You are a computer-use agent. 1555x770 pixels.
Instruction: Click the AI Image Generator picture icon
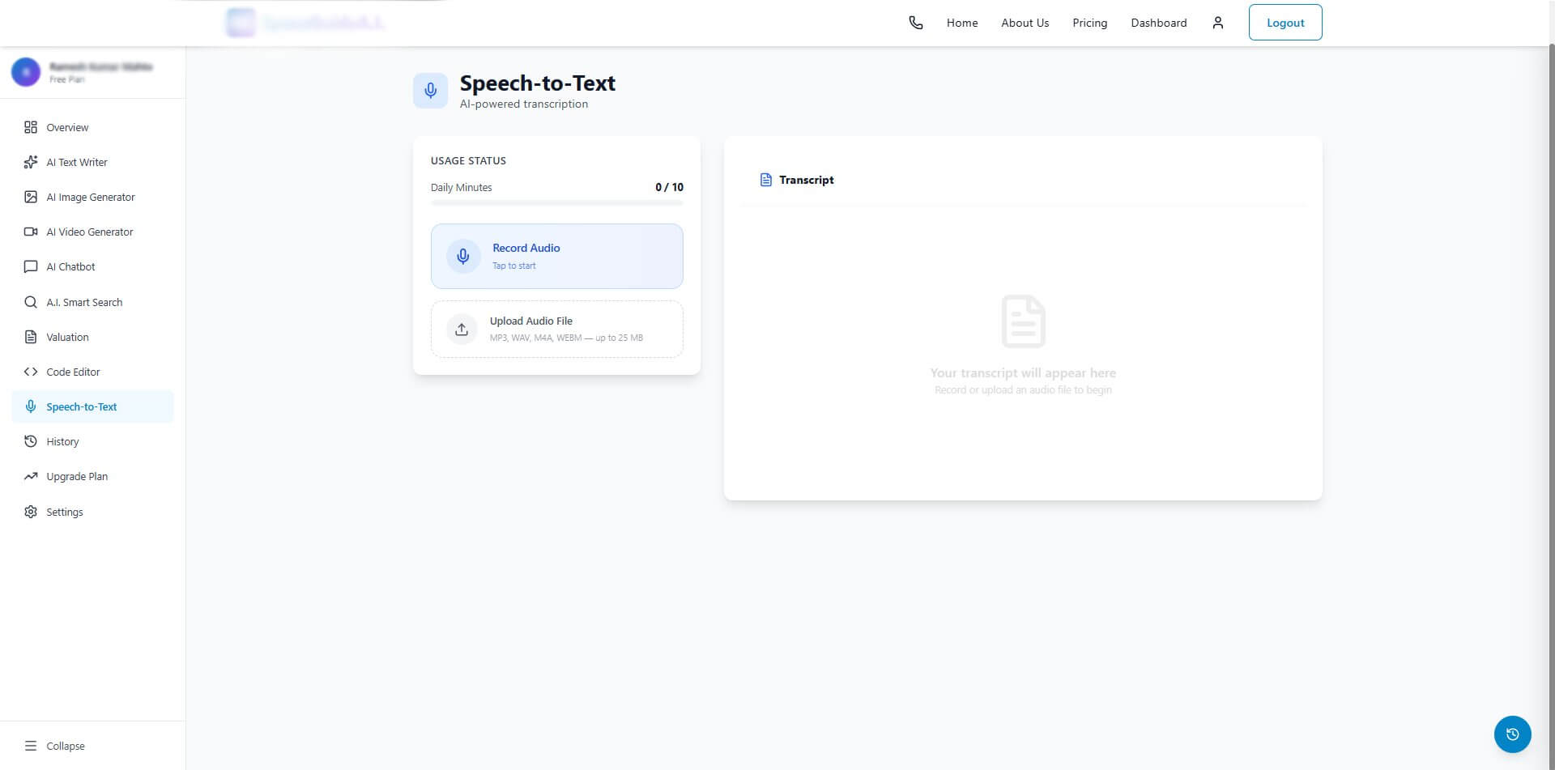(31, 197)
